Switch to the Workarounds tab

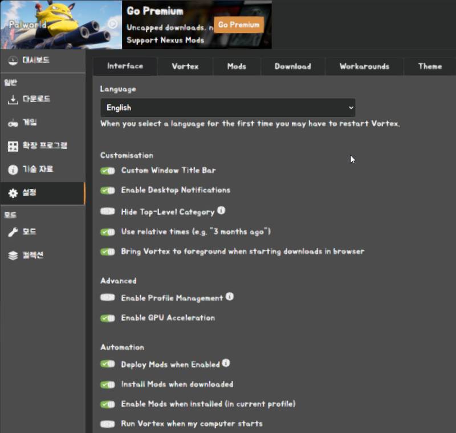pyautogui.click(x=364, y=66)
